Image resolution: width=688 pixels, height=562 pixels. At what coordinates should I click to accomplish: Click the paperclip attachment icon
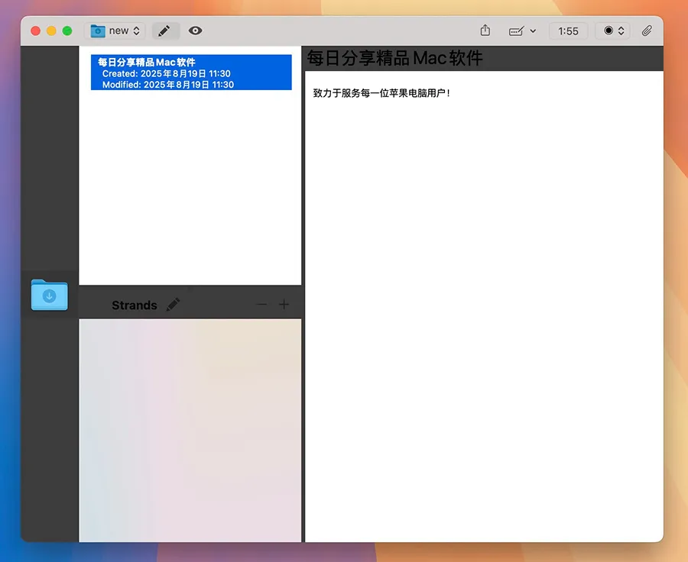647,31
